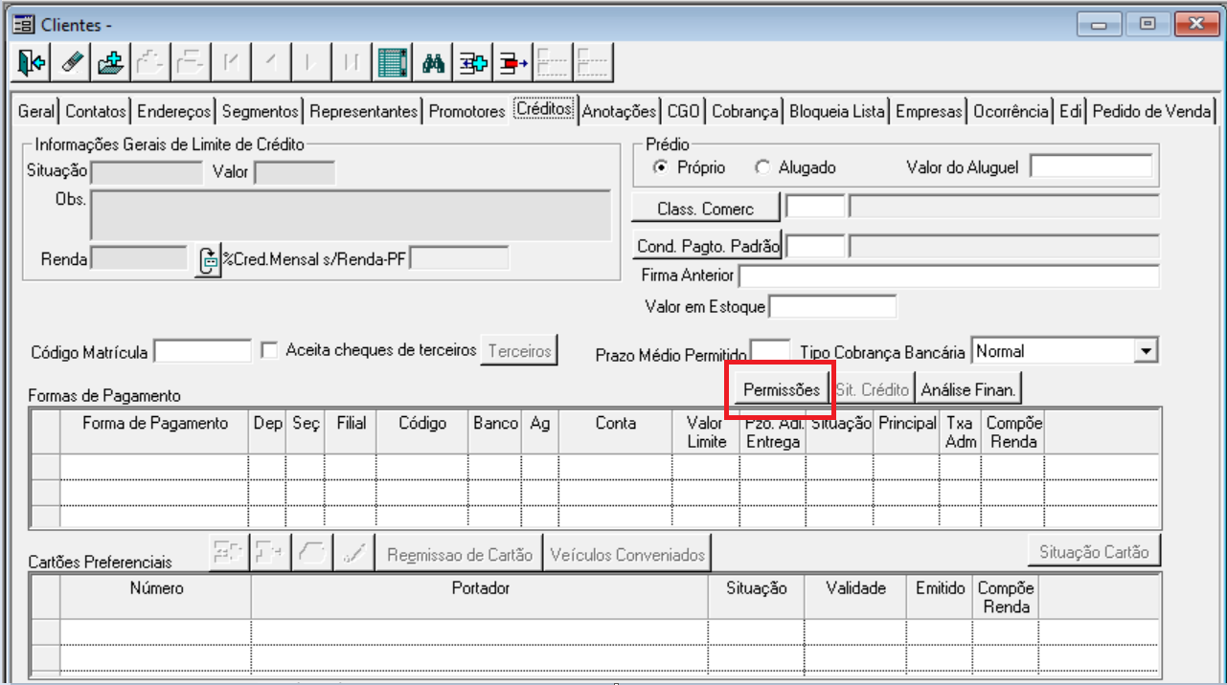Click second greyed icon in Cartões Preferenciais toolbar
Image resolution: width=1227 pixels, height=685 pixels.
pyautogui.click(x=270, y=552)
